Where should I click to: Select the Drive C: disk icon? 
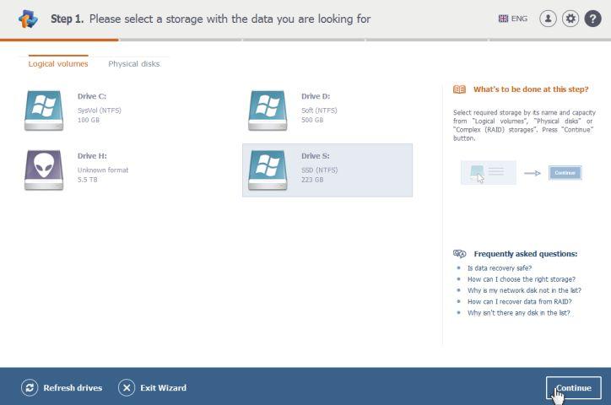pyautogui.click(x=44, y=111)
